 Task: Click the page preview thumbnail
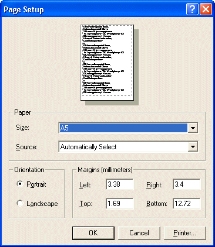tap(107, 63)
